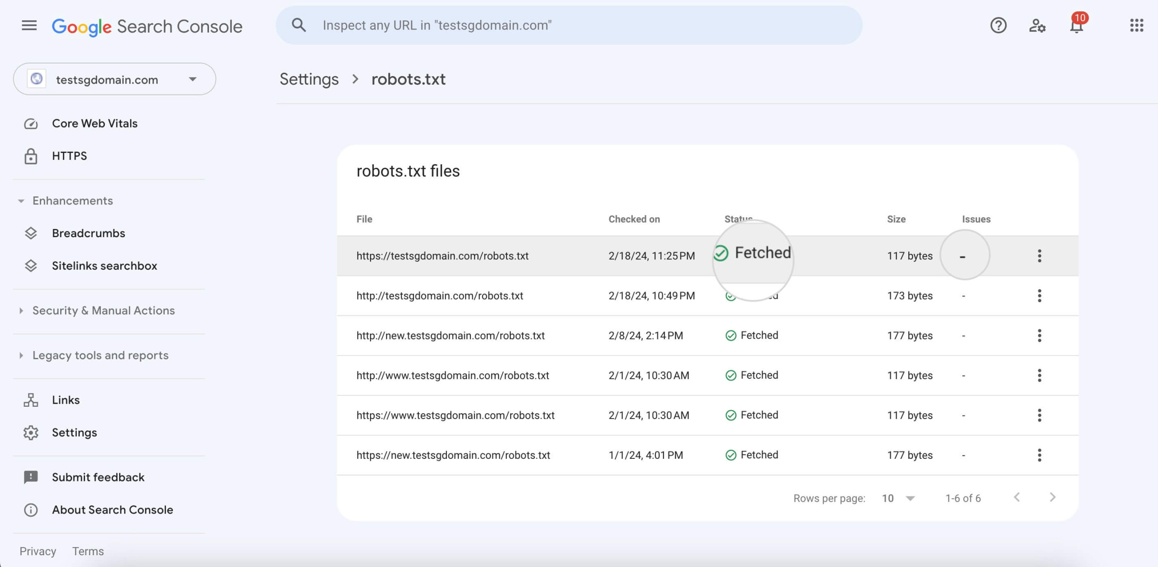The image size is (1158, 567).
Task: Open Sitelinks searchbox report
Action: pos(104,265)
